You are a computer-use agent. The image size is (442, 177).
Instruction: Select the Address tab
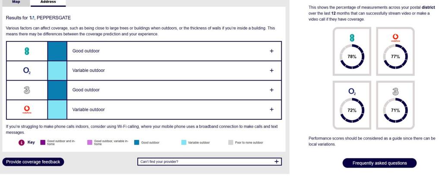pos(48,2)
